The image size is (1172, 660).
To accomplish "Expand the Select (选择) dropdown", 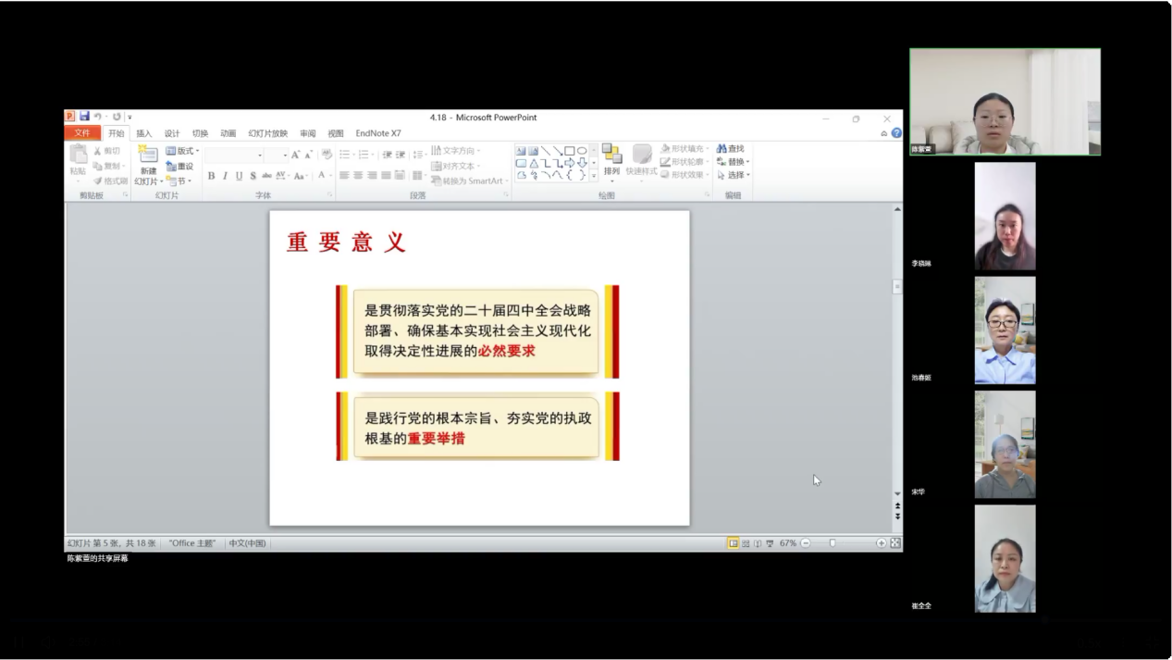I will [x=734, y=175].
